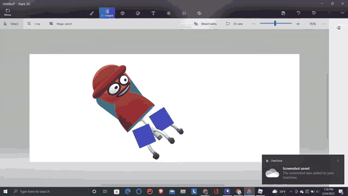Screen dimensions: 348x196
Task: Open Mixed reality view
Action: point(206,24)
